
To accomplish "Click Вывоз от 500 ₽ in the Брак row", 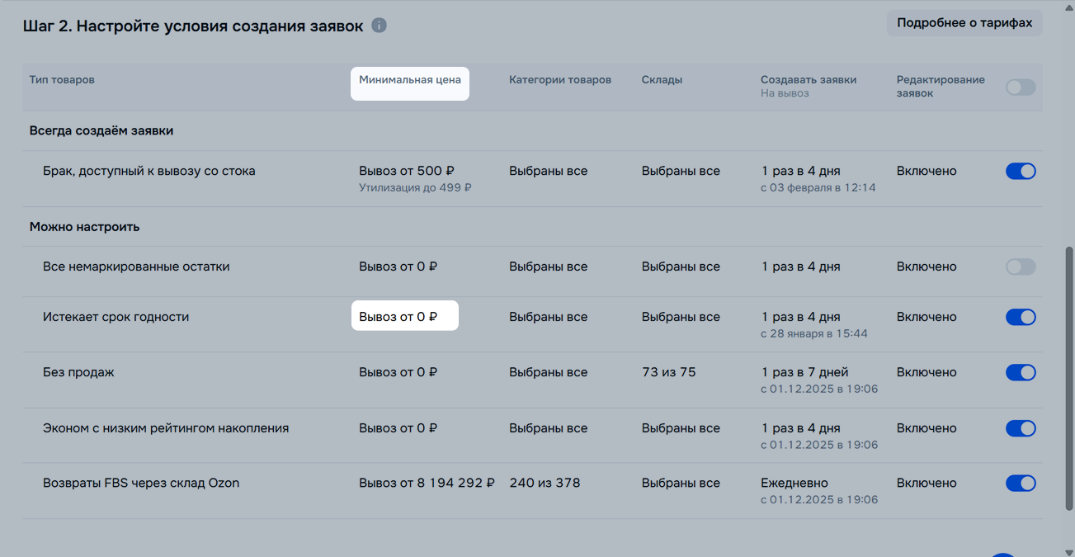I will click(407, 171).
